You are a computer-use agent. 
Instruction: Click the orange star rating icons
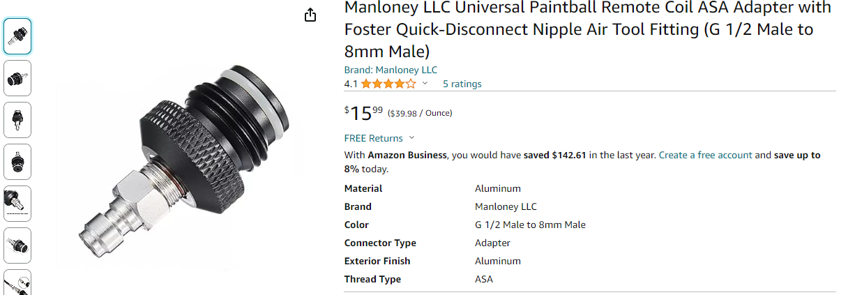pos(388,84)
